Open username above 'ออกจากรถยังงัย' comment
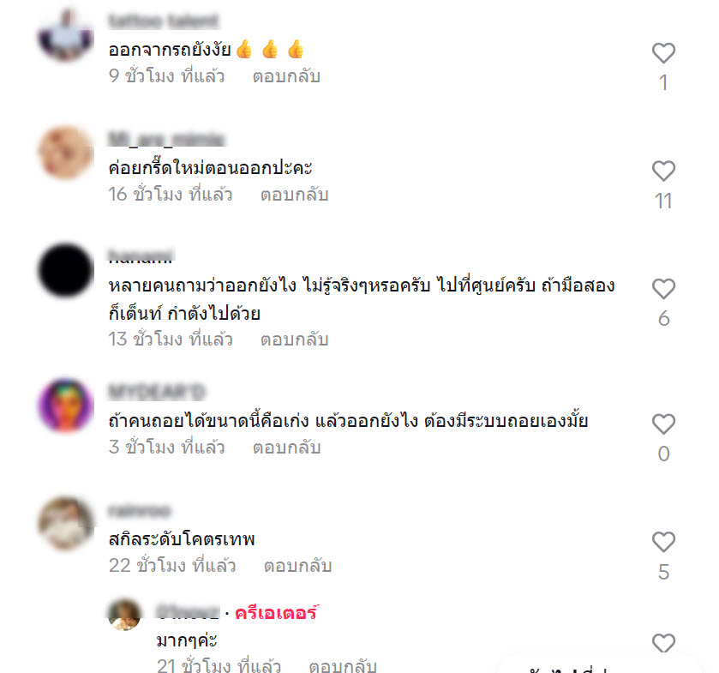The height and width of the screenshot is (673, 719). (163, 21)
